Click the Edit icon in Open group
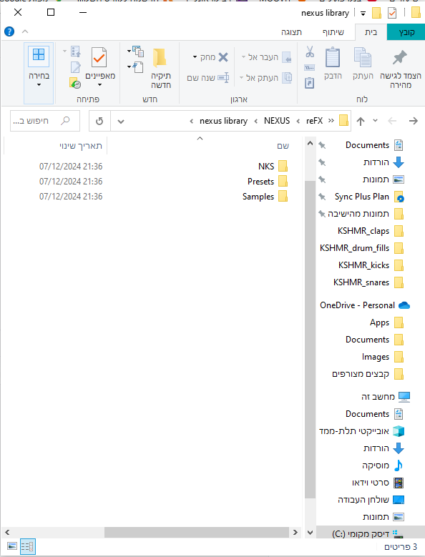This screenshot has height=557, width=425. coord(75,67)
